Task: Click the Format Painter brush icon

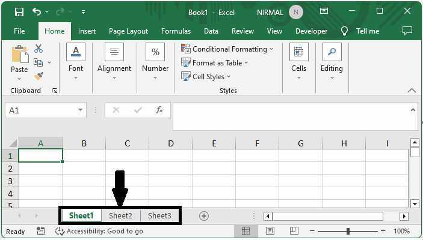Action: 39,76
